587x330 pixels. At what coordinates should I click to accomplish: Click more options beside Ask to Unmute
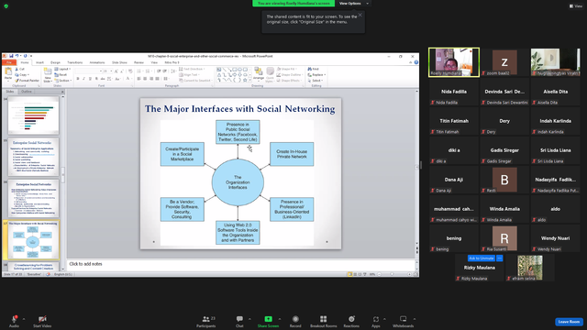point(499,258)
